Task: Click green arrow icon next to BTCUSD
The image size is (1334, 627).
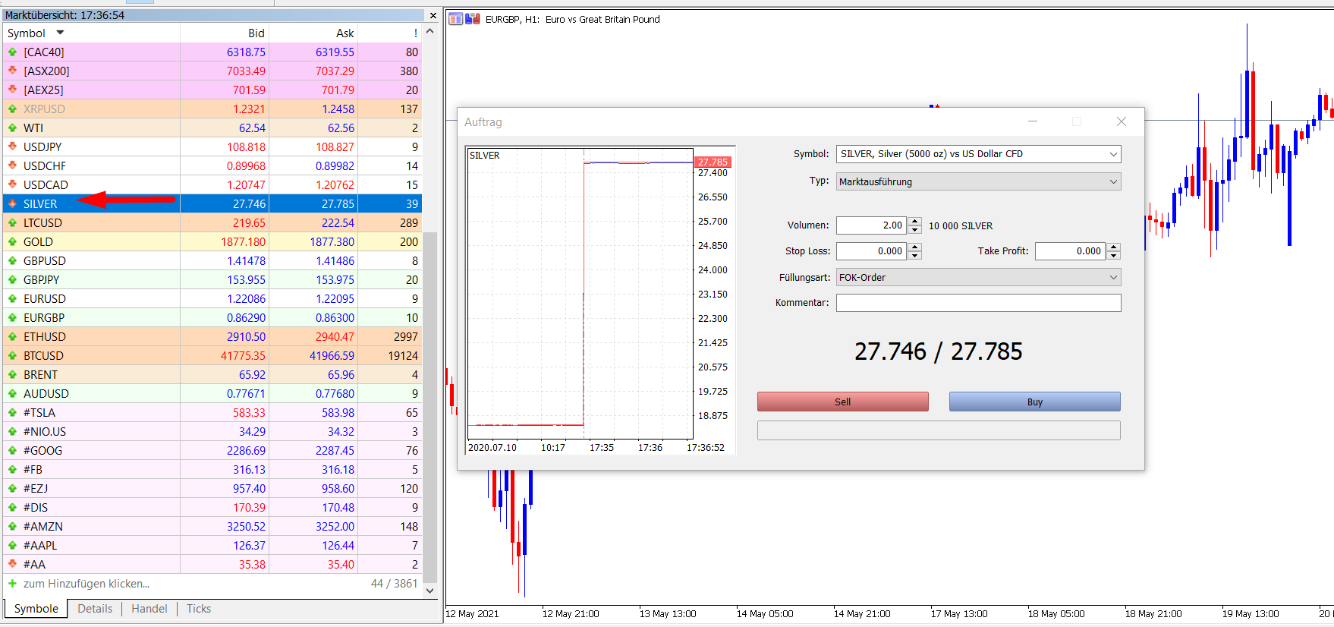Action: [x=12, y=355]
